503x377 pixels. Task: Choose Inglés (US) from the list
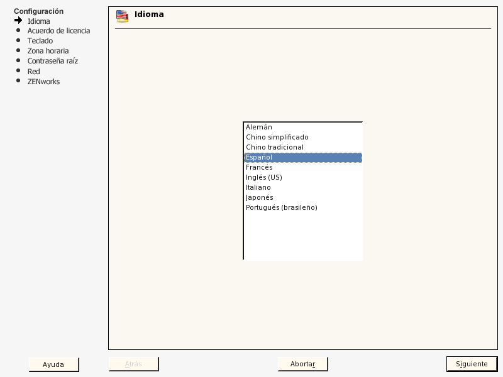point(303,177)
